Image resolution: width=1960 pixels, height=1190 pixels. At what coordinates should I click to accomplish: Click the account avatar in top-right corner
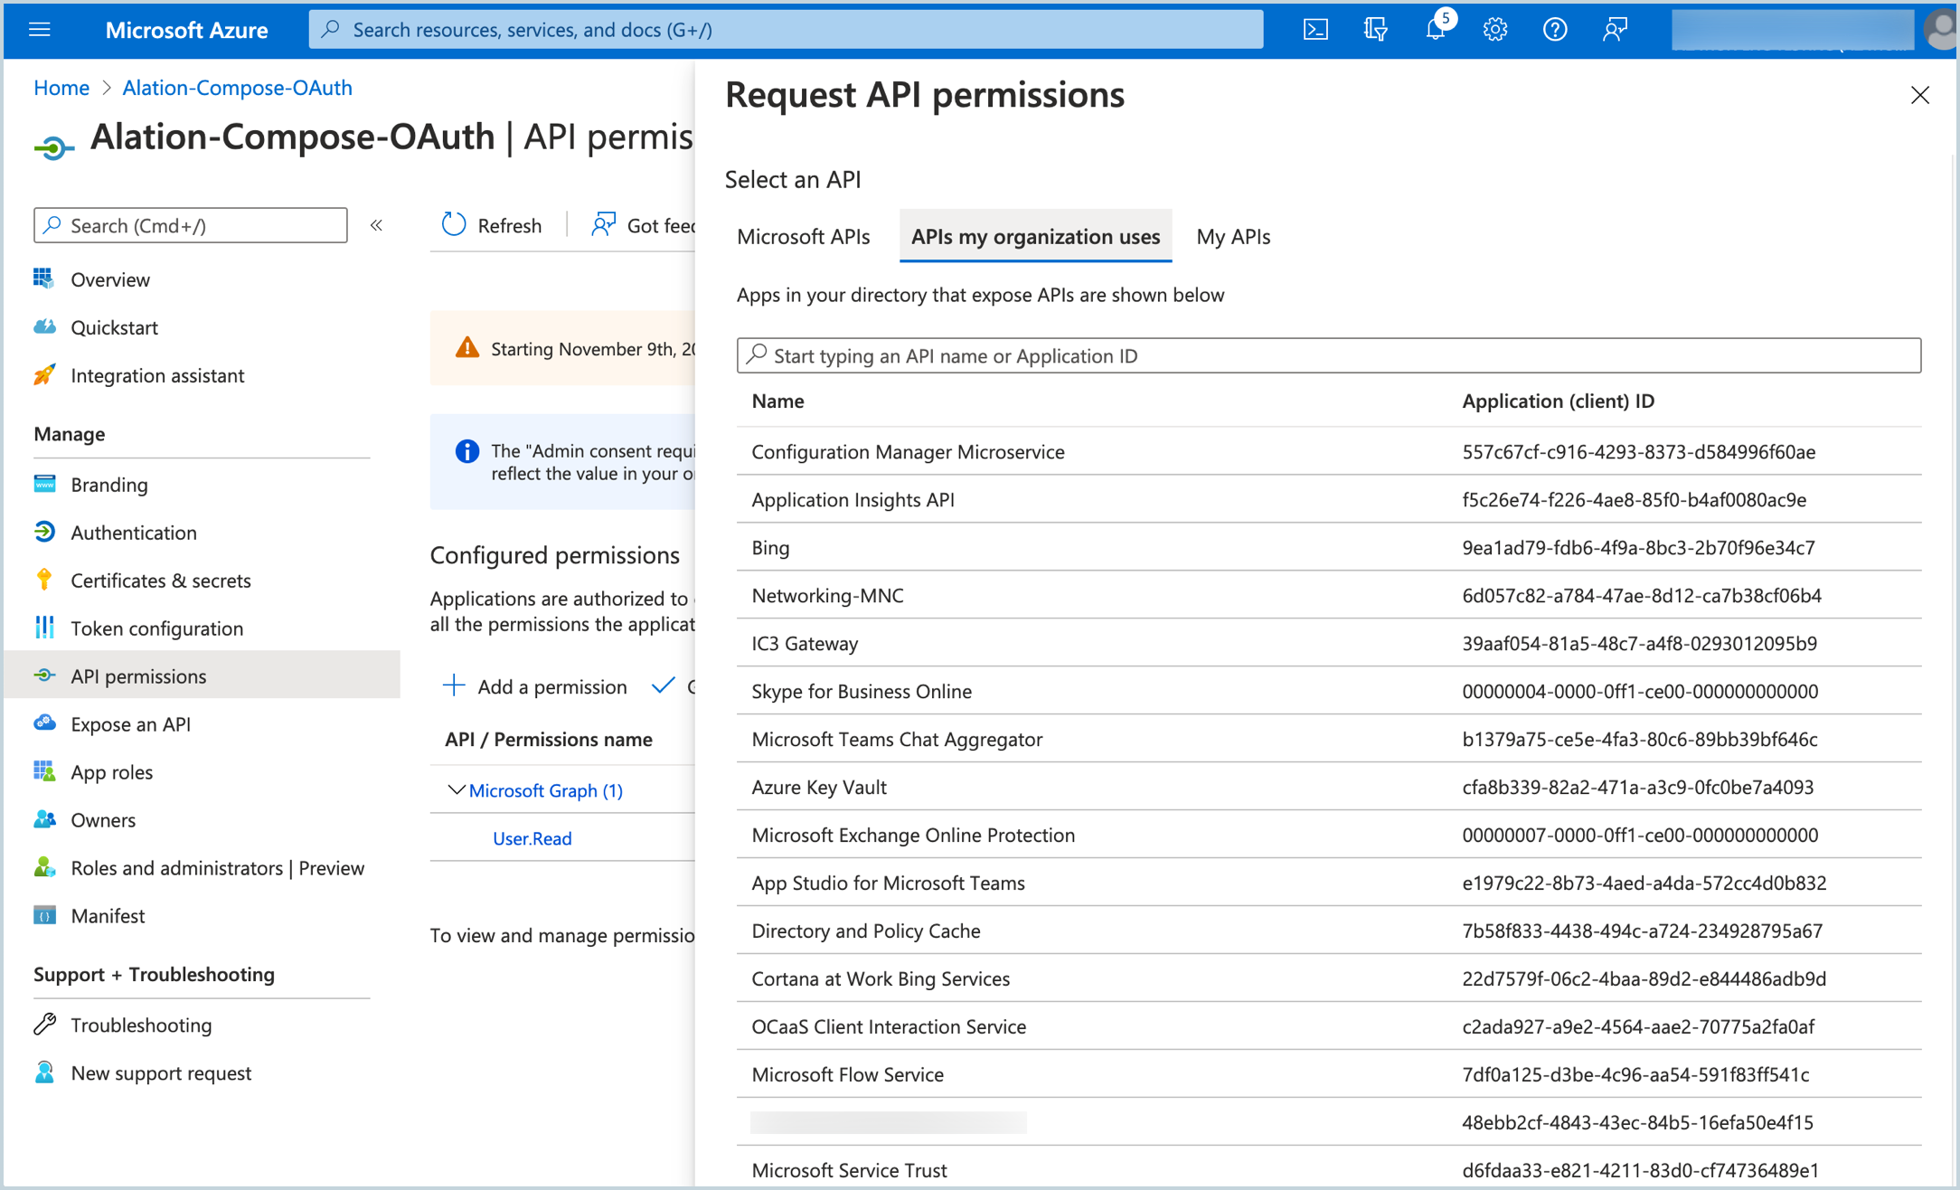1940,29
